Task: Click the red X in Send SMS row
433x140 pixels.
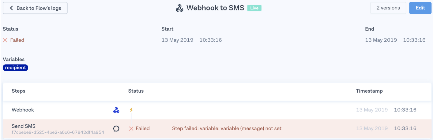Action: 131,129
